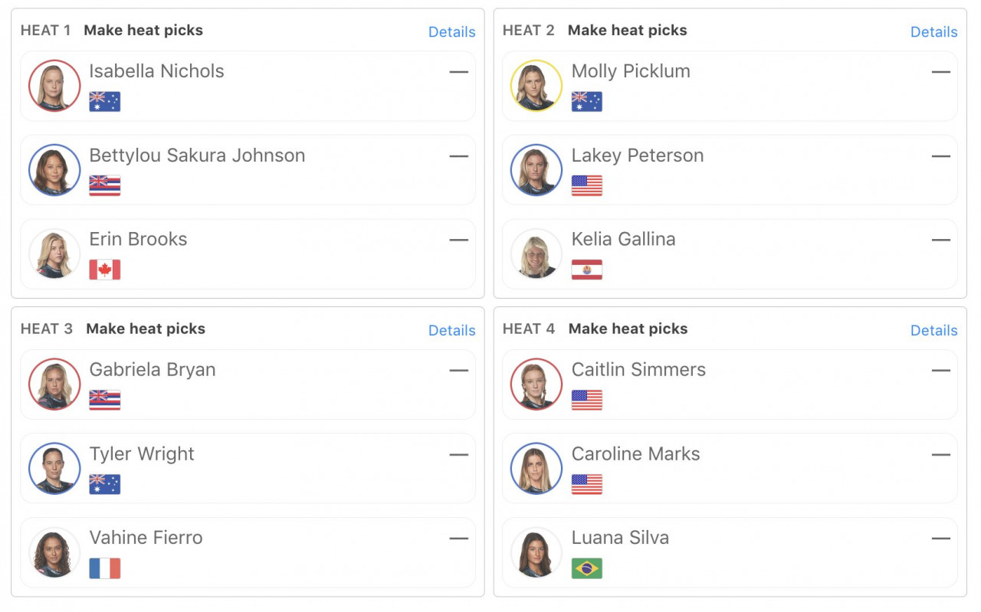The height and width of the screenshot is (612, 981).
Task: Click Erin Brooks' surfer row
Action: click(x=248, y=254)
